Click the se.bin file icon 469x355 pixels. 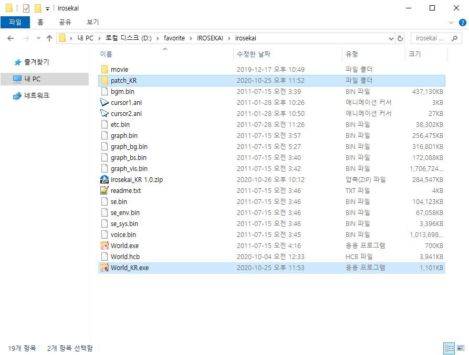(105, 201)
